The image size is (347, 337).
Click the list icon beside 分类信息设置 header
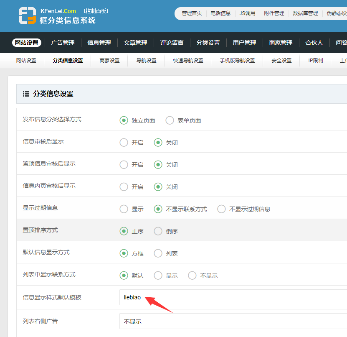pos(26,94)
